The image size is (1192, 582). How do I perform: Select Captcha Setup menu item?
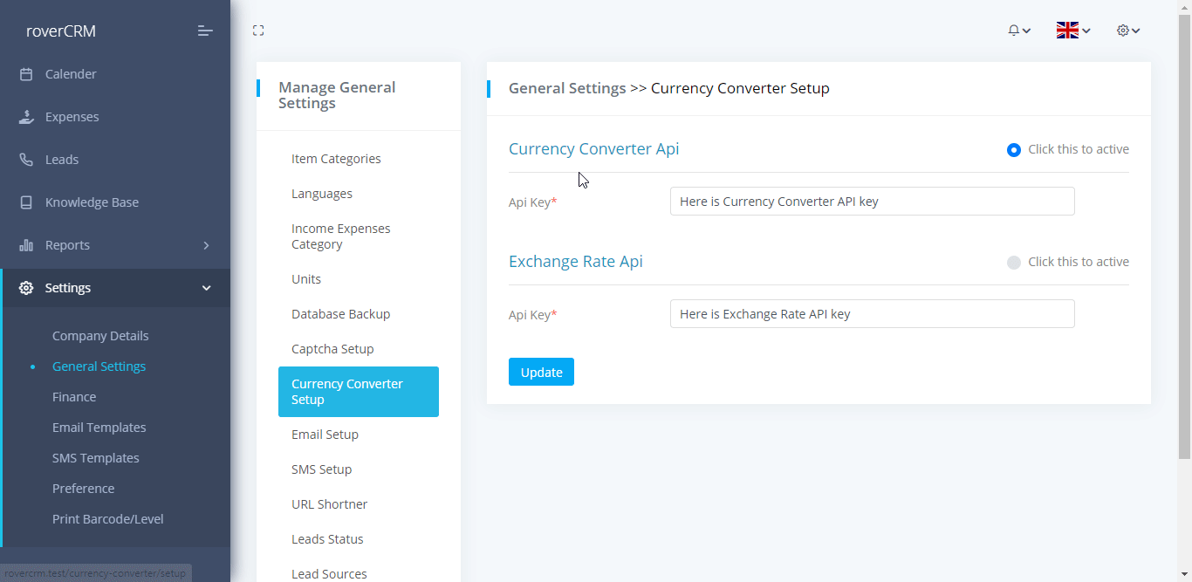coord(332,349)
